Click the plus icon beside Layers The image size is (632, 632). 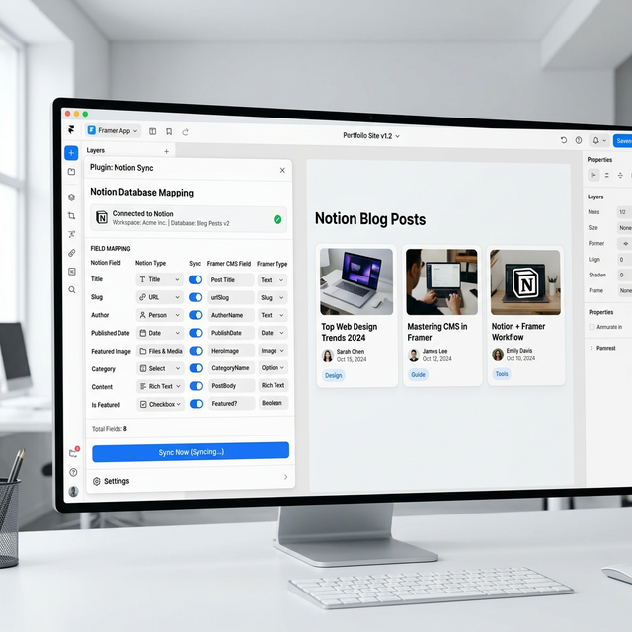coord(167,151)
